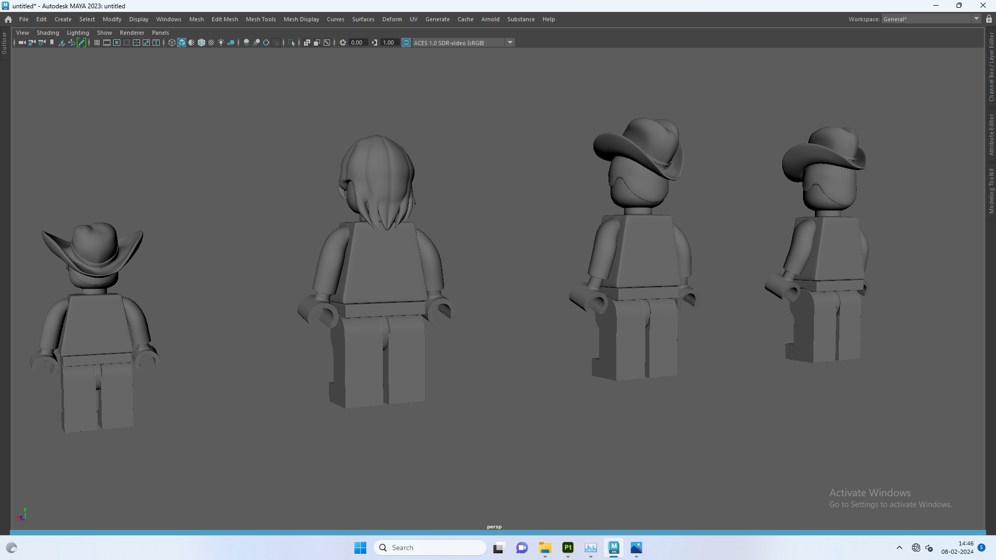Open the panel Renderer menu
The height and width of the screenshot is (560, 996).
tap(132, 33)
